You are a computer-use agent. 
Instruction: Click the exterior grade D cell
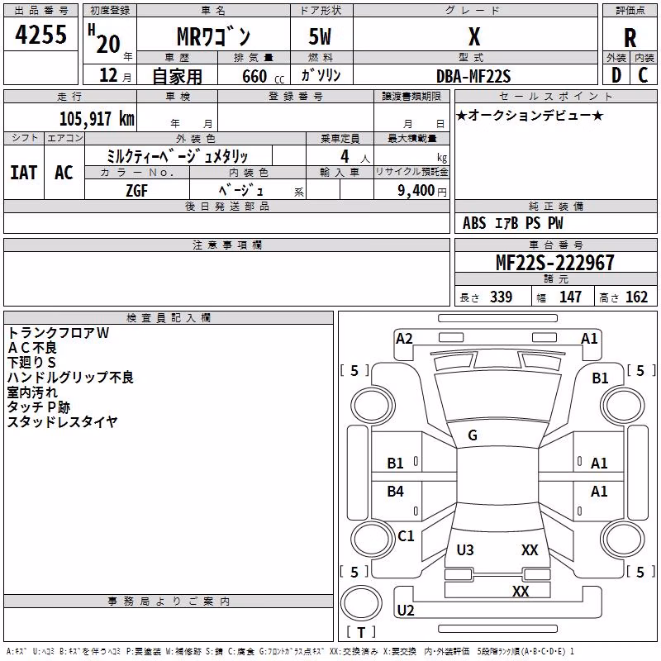pyautogui.click(x=616, y=75)
